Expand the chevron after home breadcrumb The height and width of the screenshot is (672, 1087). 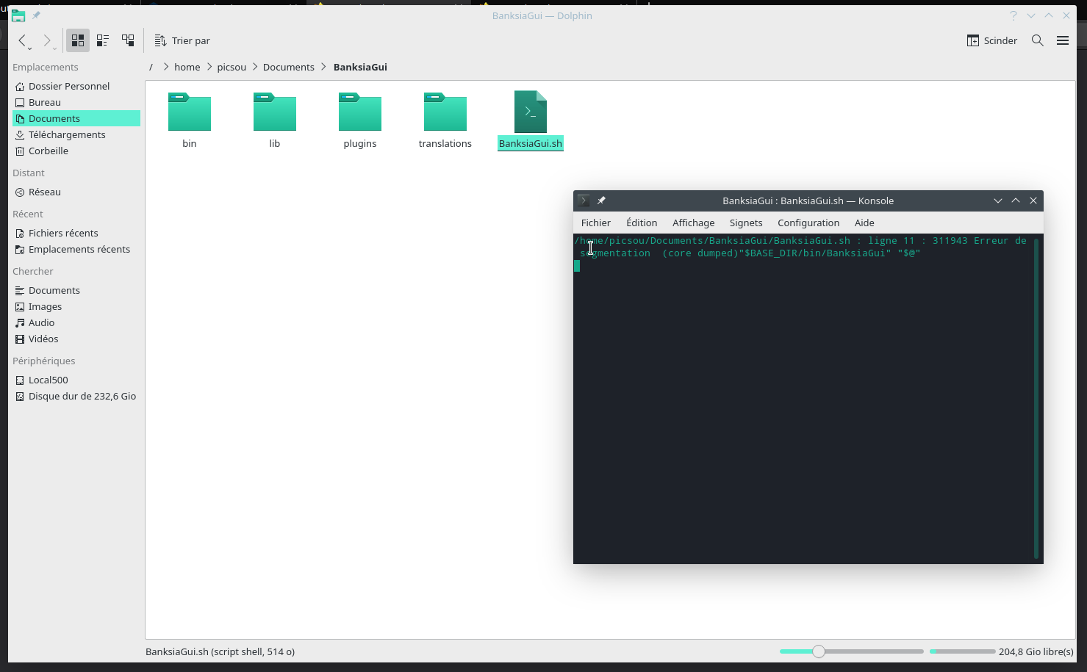click(209, 67)
